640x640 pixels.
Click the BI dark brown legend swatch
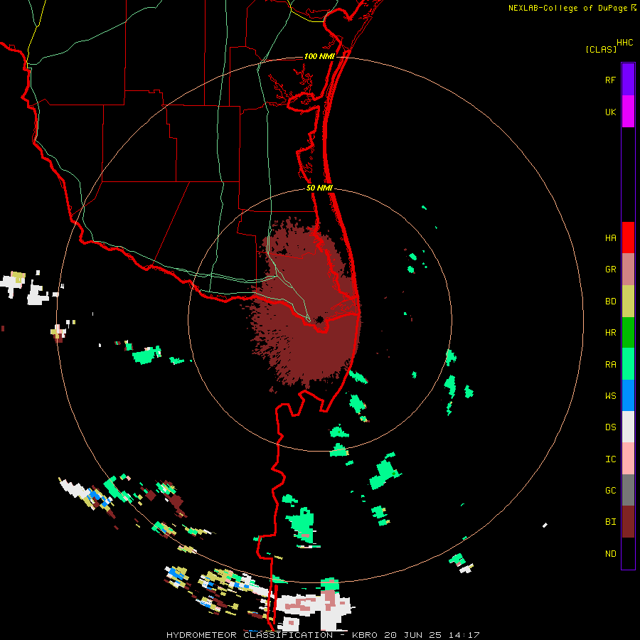coord(628,522)
